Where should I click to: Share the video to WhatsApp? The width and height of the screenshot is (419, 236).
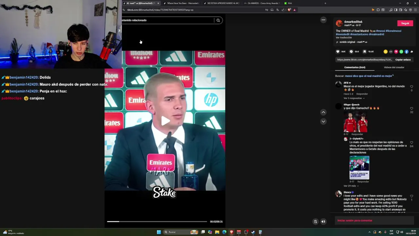[401, 51]
